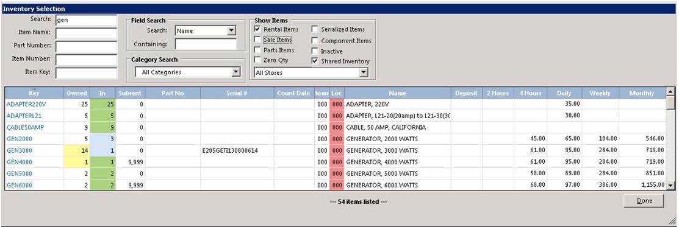Screen dimensions: 679x227
Task: Enable the Serialized Items checkbox
Action: 314,29
